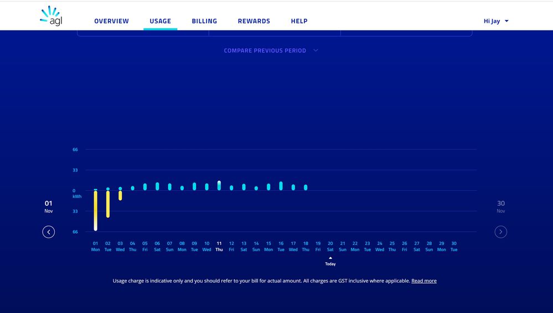Go to previous month with left arrow
553x313 pixels.
pyautogui.click(x=49, y=232)
